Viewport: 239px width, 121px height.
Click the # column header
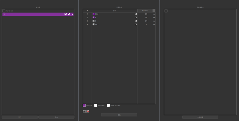pos(87,11)
